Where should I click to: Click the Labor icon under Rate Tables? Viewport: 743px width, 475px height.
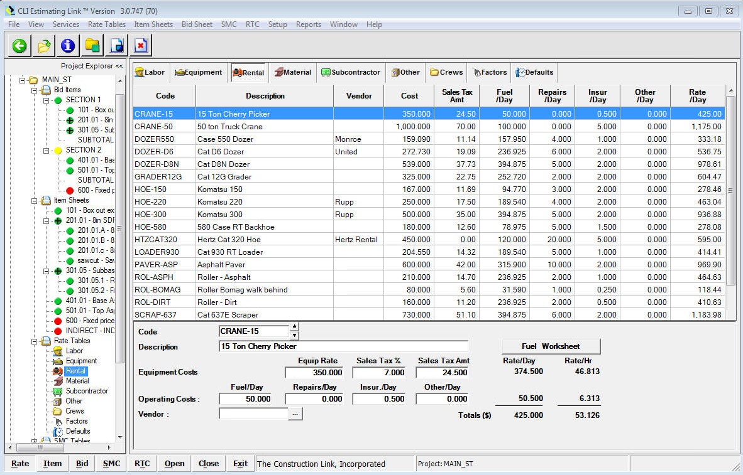(58, 351)
